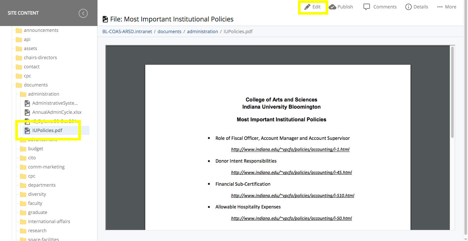
Task: Open the comm-marketing folder label
Action: (x=46, y=167)
